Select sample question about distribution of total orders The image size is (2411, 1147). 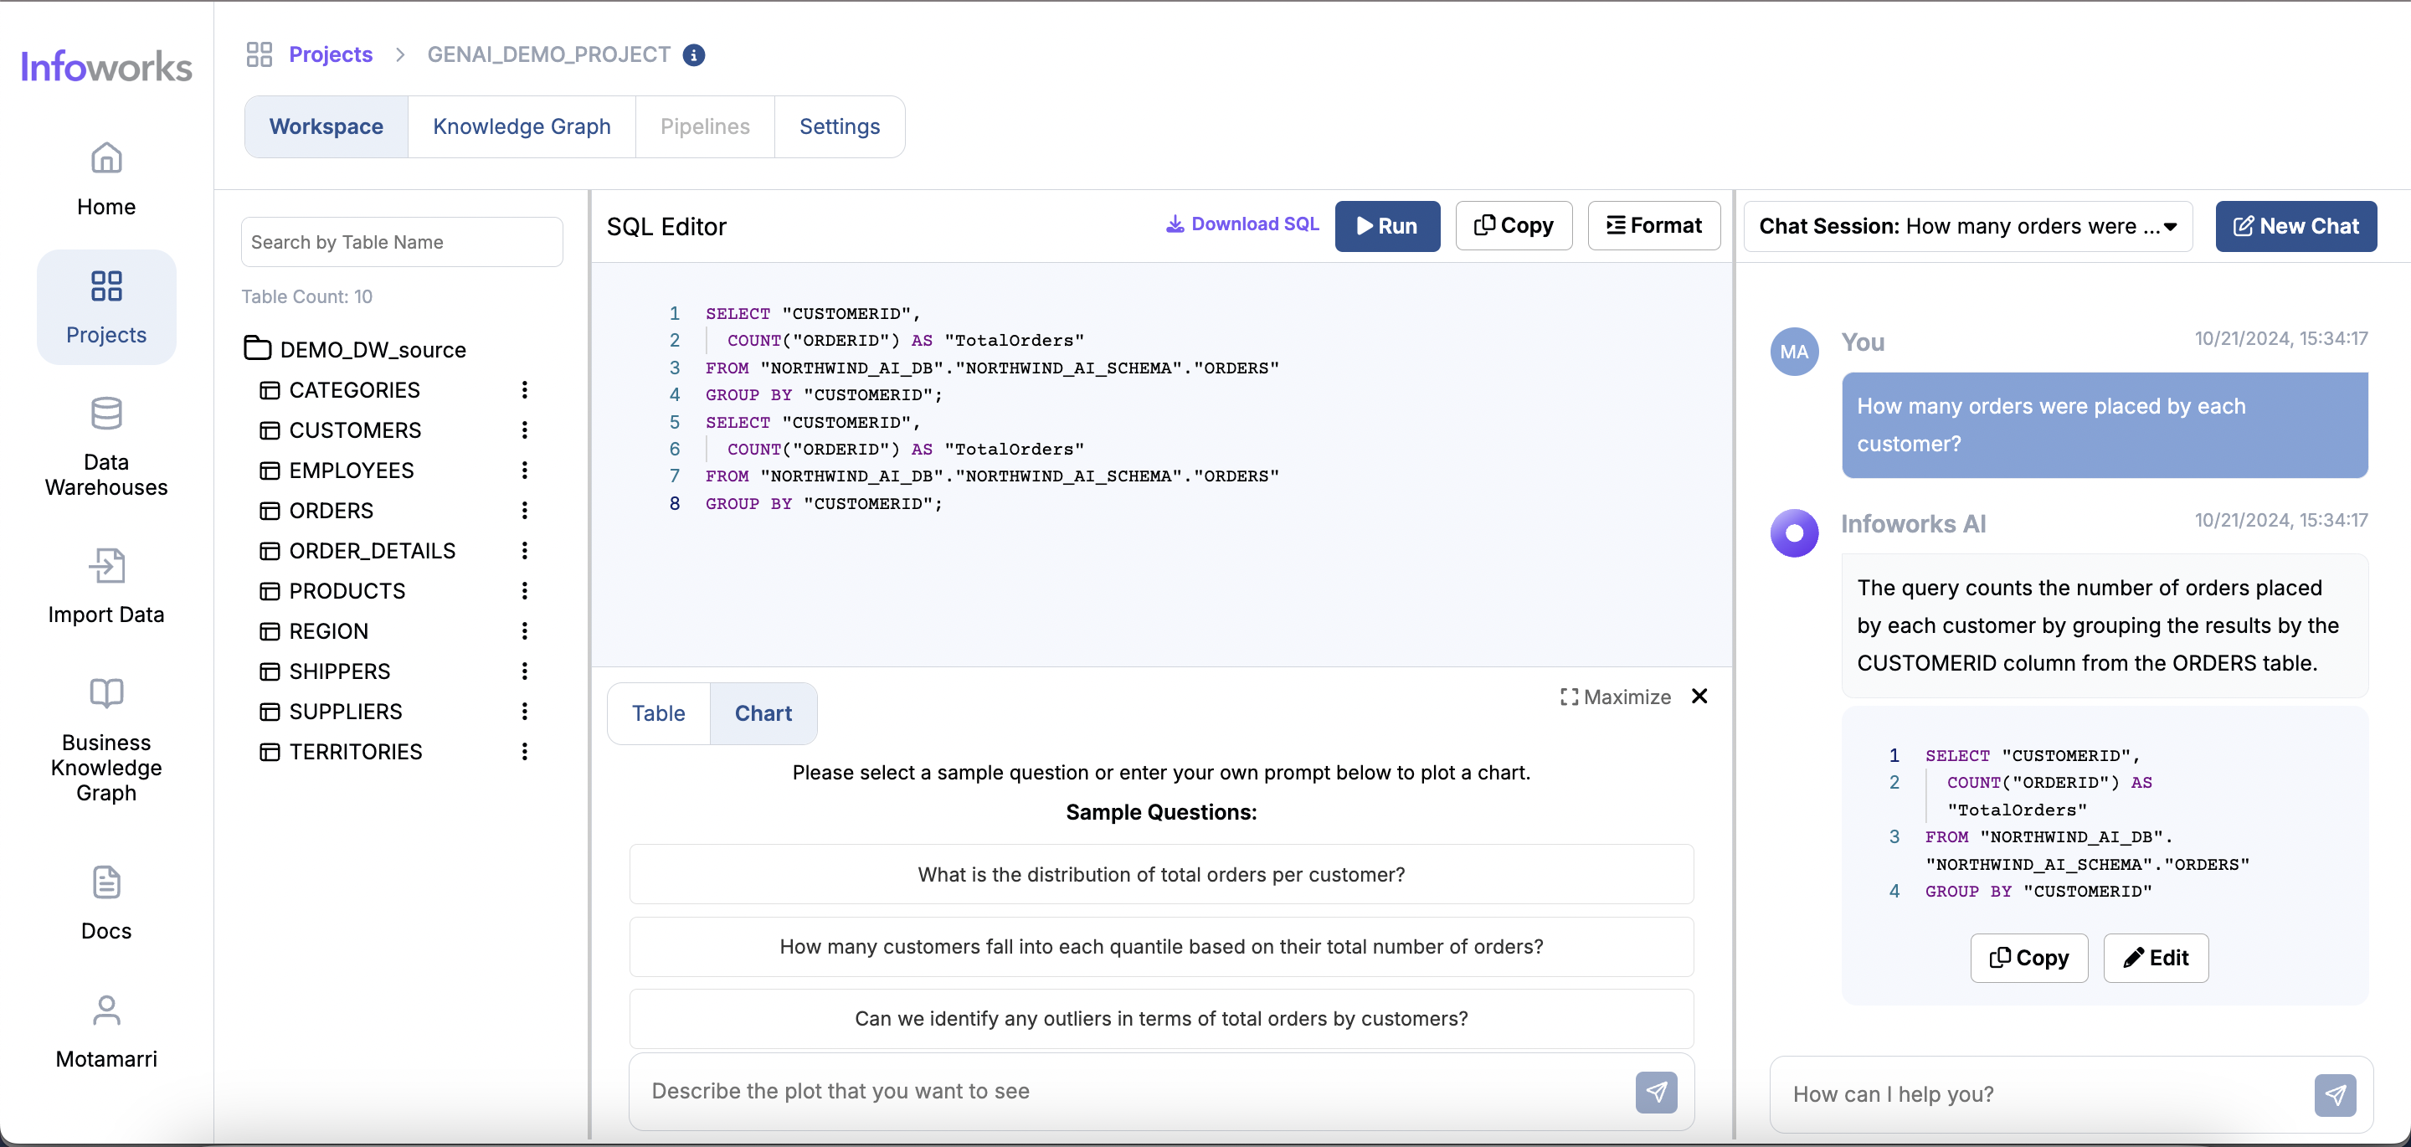(x=1160, y=875)
